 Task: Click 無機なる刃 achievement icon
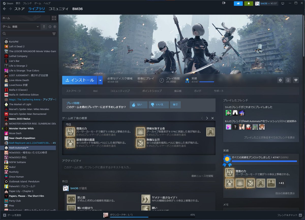pyautogui.click(x=141, y=143)
